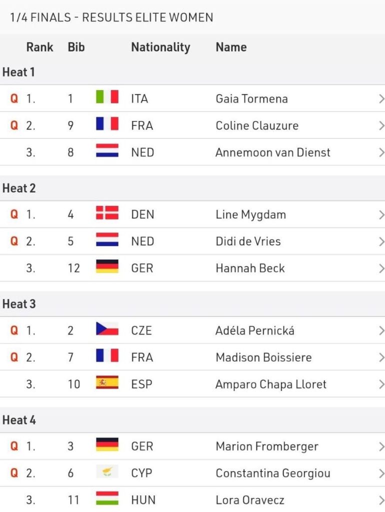This screenshot has width=385, height=512.
Task: Click the Q qualified marker for Adéla Pernická
Action: click(x=14, y=330)
